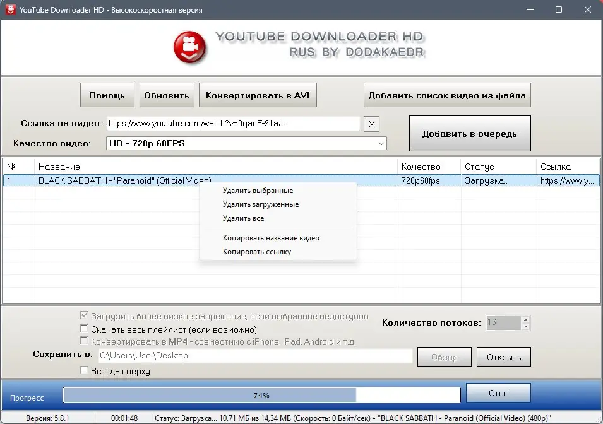Toggle Конвертировать в MP4 checkbox
This screenshot has height=424, width=603.
pos(84,340)
